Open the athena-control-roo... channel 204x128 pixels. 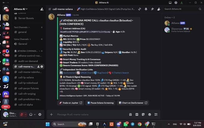pyautogui.click(x=28, y=56)
